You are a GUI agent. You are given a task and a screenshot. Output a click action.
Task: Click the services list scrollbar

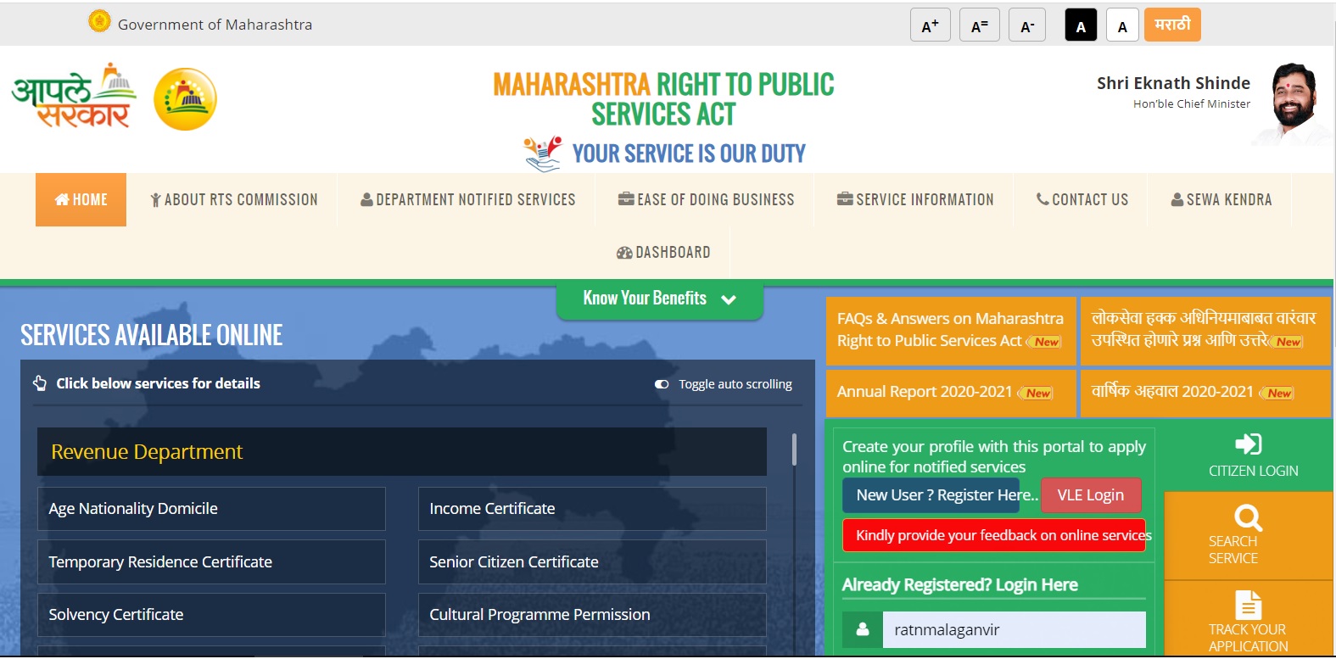[794, 450]
